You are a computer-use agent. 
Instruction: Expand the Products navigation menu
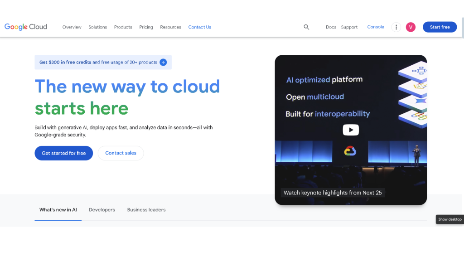pyautogui.click(x=123, y=27)
